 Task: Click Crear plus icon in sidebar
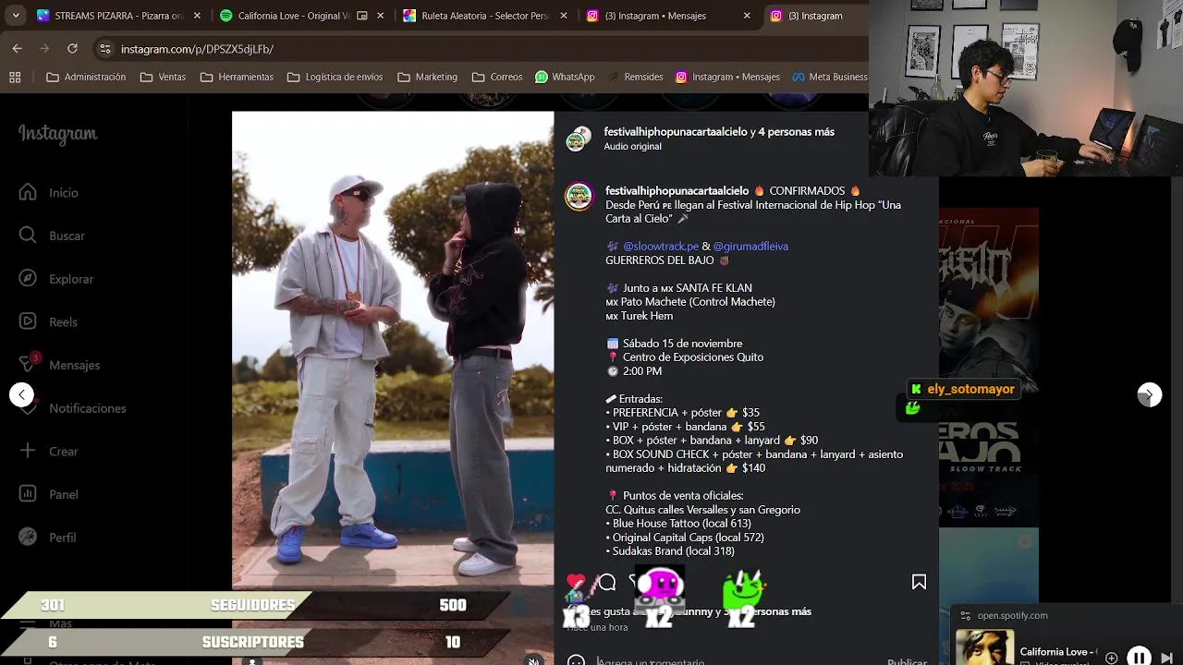(28, 451)
